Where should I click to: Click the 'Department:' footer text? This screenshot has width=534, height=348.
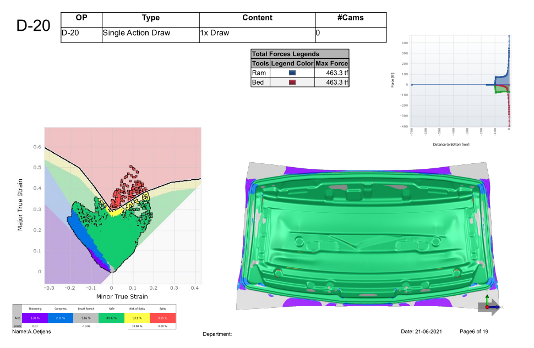[x=217, y=334]
